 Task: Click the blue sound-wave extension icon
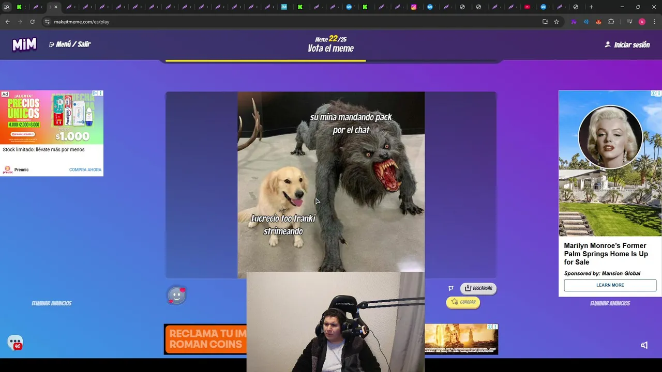586,22
